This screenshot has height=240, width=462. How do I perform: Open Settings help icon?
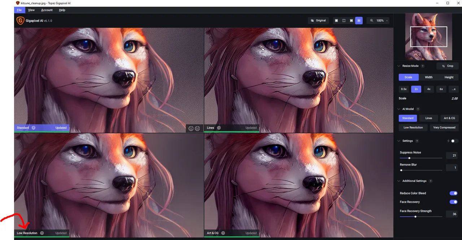[x=417, y=141]
